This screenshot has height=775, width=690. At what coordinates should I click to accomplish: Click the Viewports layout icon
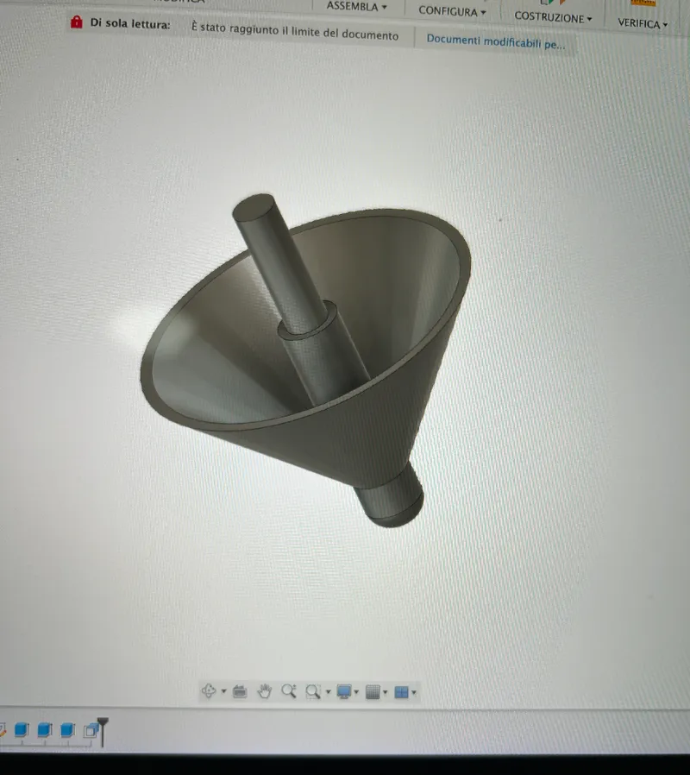pyautogui.click(x=402, y=692)
